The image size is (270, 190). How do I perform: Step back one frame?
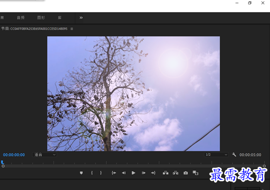[124, 173]
